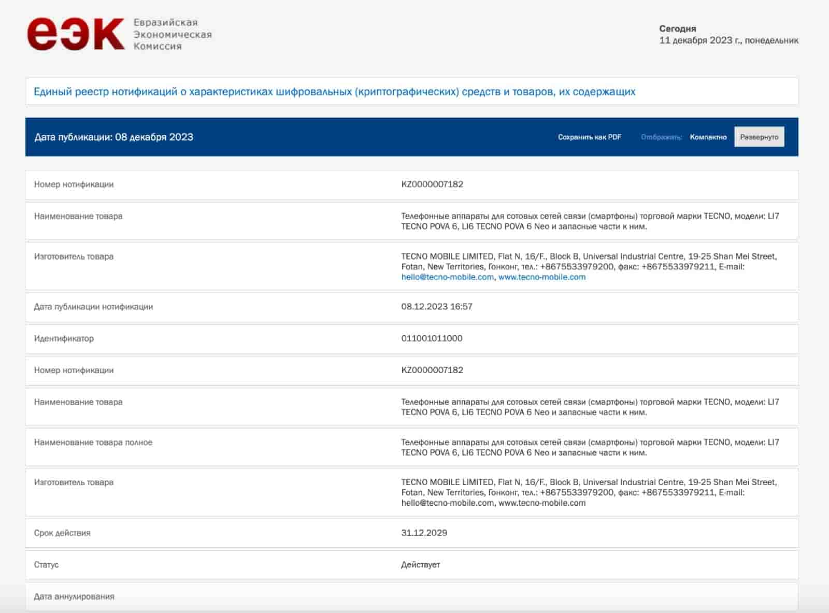Viewport: 829px width, 613px height.
Task: Open the Единый реестр нотификаций title link
Action: [x=334, y=92]
